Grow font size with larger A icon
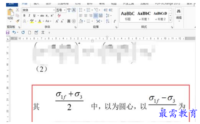 [57, 21]
